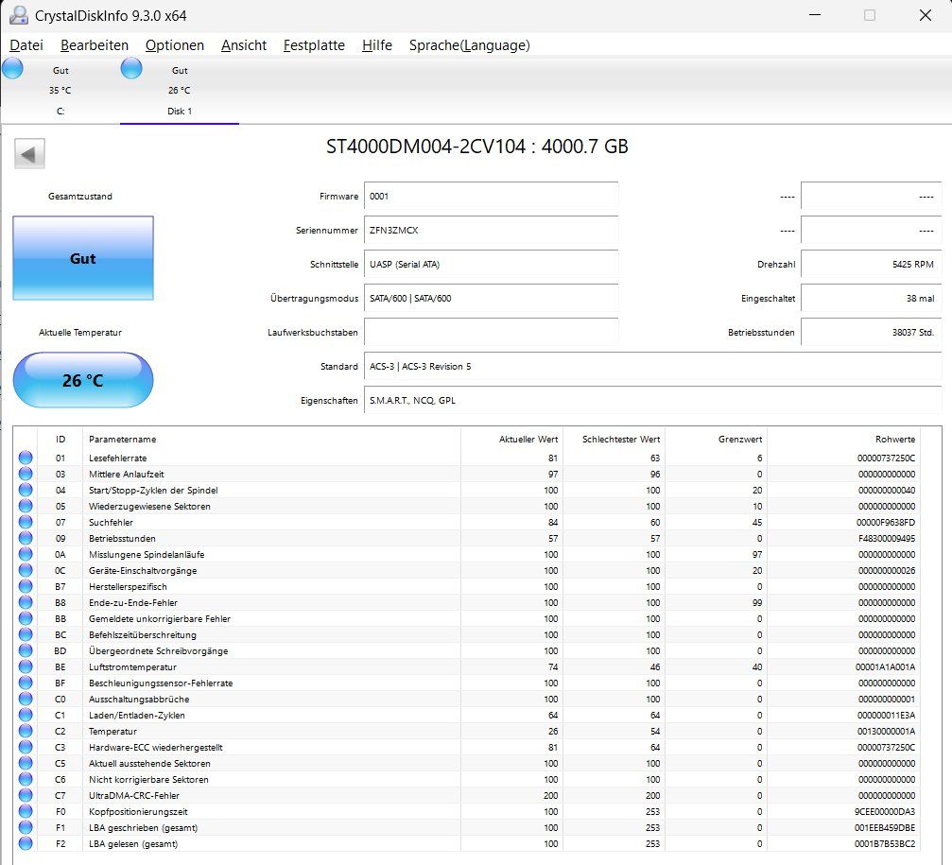Viewport: 952px width, 865px height.
Task: Click status orb for UltraDMA-CRC-Fehler row
Action: [x=26, y=796]
